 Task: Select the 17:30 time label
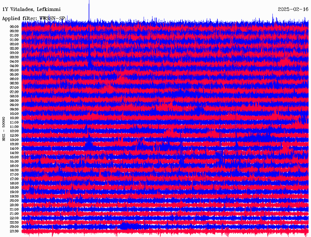coord(14,179)
